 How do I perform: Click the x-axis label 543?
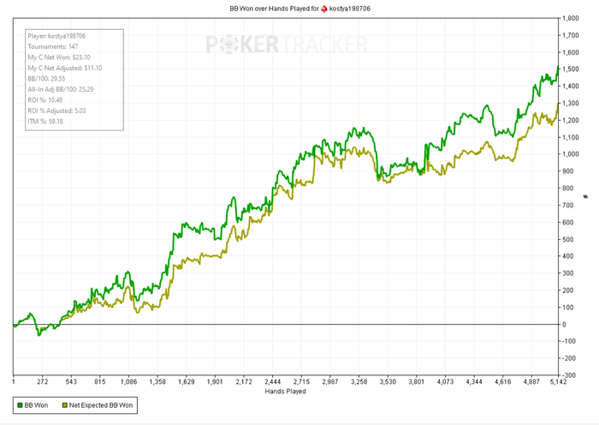[x=71, y=382]
